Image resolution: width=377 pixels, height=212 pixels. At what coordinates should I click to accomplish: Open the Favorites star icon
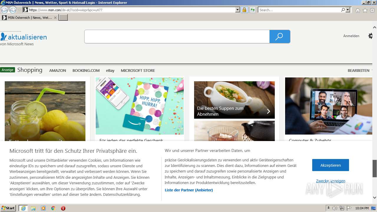coord(365,10)
